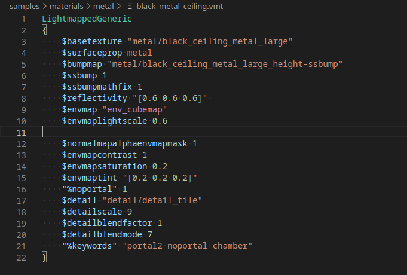This screenshot has height=275, width=407.
Task: Select line number 11 in the gutter
Action: [x=22, y=133]
